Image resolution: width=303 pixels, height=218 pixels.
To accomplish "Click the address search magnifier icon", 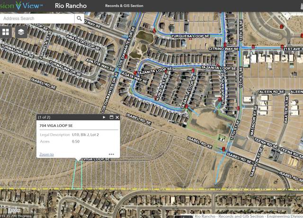I will click(x=79, y=18).
